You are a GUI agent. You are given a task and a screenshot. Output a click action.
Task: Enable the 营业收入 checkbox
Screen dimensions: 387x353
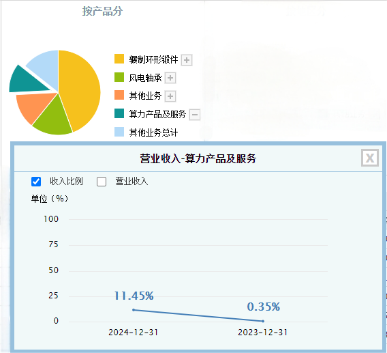click(x=102, y=182)
